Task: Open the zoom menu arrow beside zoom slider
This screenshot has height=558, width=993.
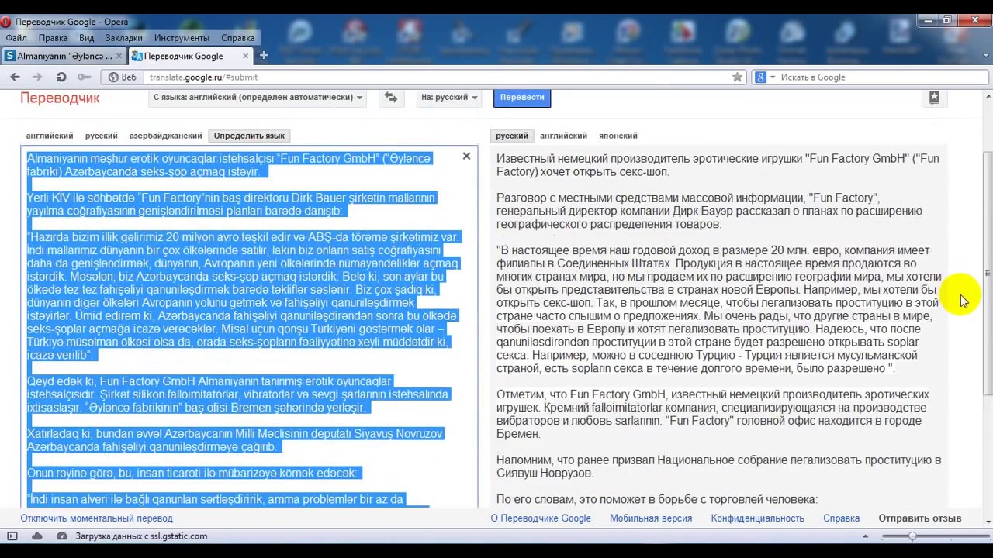Action: 865,536
